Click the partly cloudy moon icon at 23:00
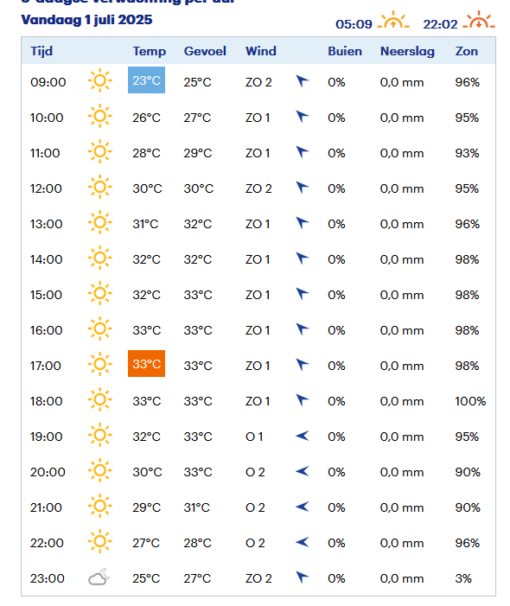 click(99, 577)
